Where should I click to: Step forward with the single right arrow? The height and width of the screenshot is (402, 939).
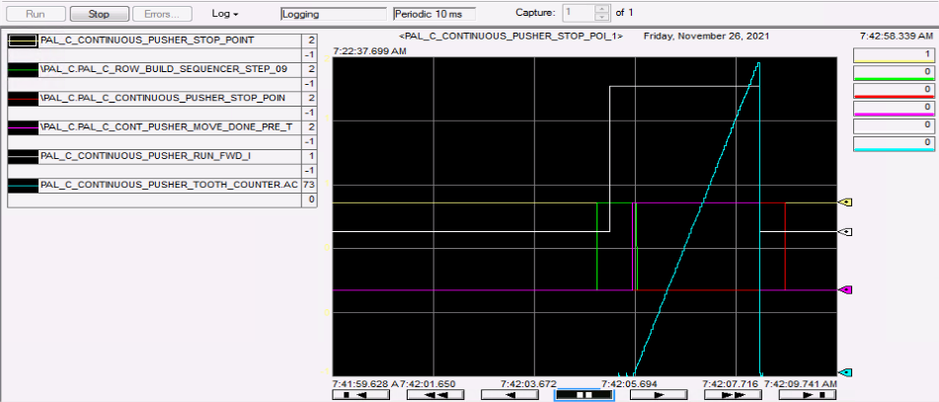pos(659,395)
